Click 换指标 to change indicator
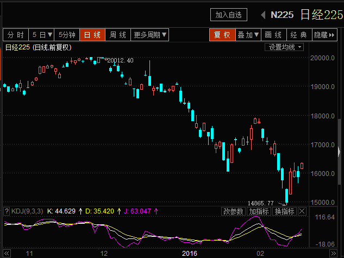The image size is (344, 258). [x=285, y=211]
